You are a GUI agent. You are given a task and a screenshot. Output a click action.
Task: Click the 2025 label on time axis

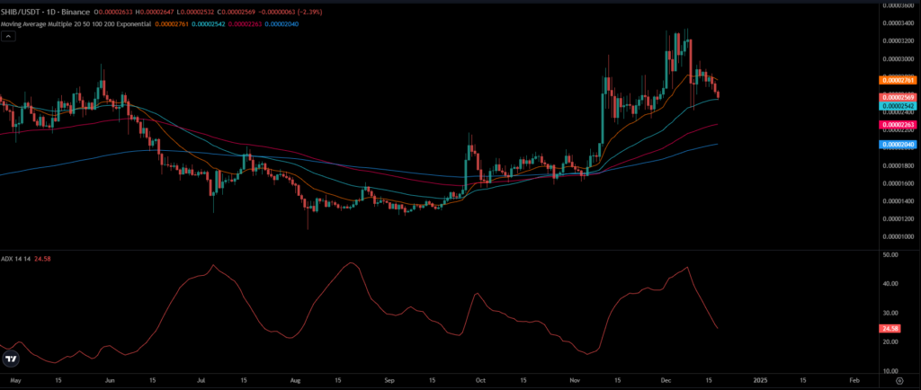[x=760, y=380]
